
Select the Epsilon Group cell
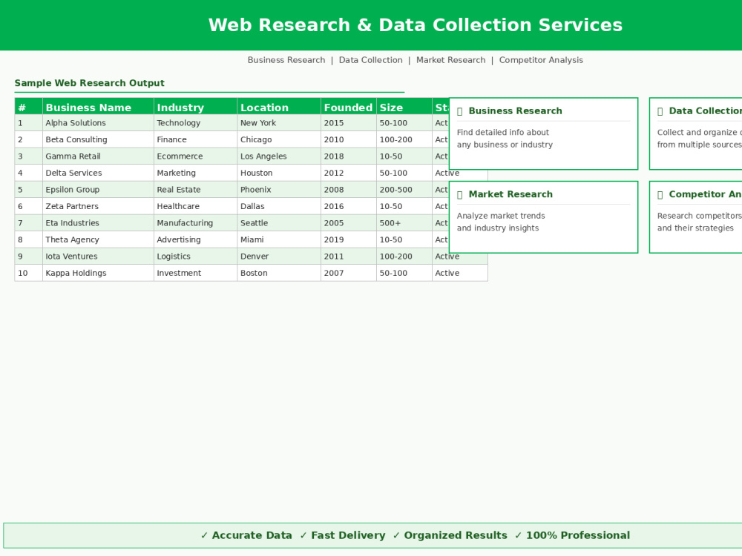tap(98, 190)
